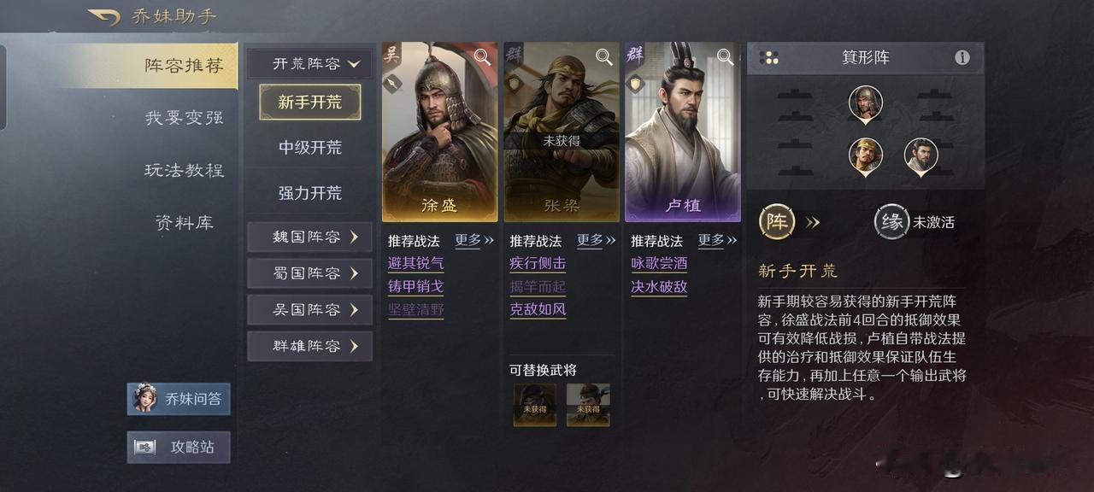Viewport: 1094px width, 492px height.
Task: Click magnifier icon on 徐盛 card
Action: click(483, 57)
